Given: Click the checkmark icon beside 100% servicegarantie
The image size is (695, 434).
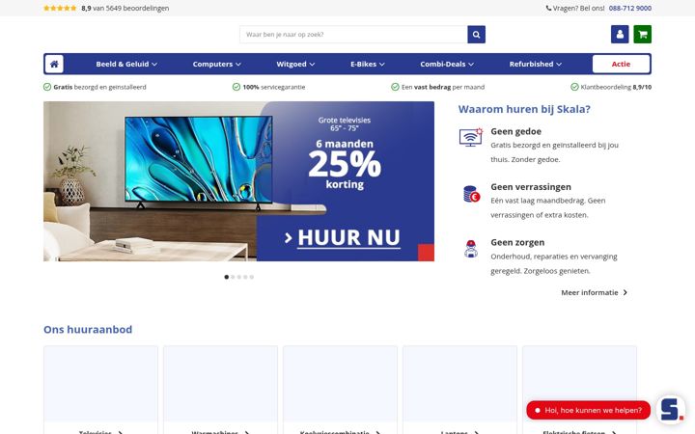Looking at the screenshot, I should (x=236, y=87).
